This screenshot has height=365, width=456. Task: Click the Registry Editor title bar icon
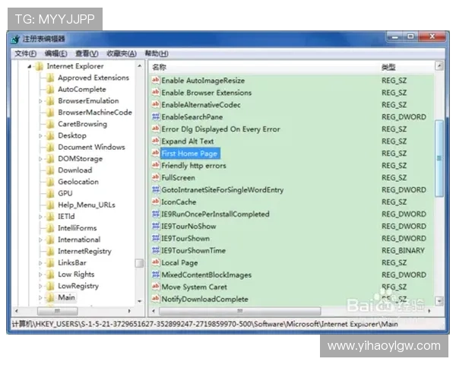(x=15, y=39)
